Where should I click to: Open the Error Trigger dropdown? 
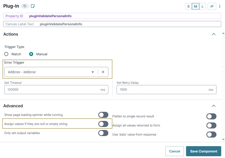(93, 72)
